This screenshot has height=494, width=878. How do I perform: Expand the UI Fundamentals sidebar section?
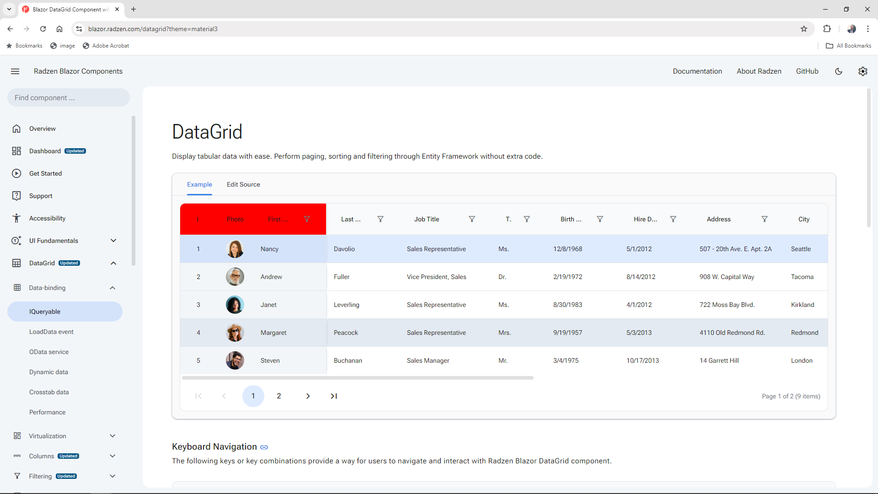pyautogui.click(x=113, y=241)
